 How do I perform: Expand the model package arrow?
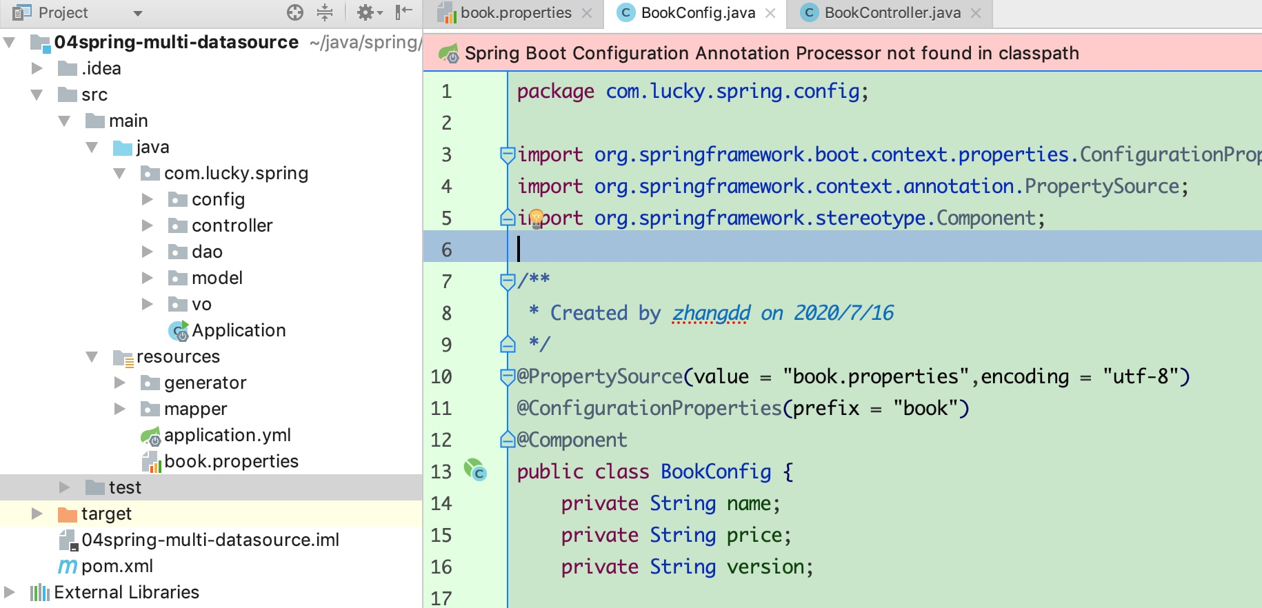(147, 278)
